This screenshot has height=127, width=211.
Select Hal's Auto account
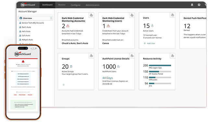click(x=26, y=31)
